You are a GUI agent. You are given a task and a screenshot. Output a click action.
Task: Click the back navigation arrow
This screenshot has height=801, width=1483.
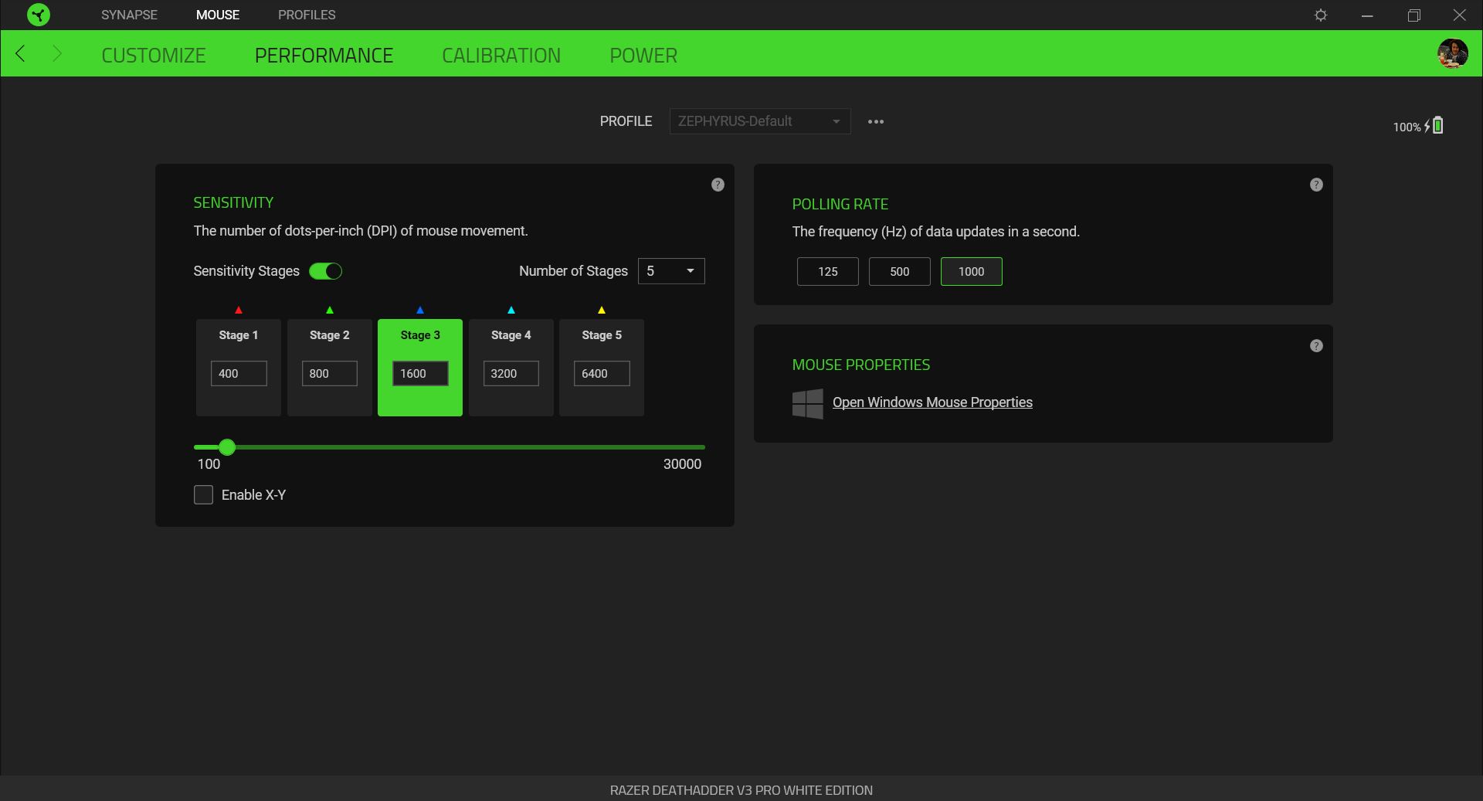[21, 54]
